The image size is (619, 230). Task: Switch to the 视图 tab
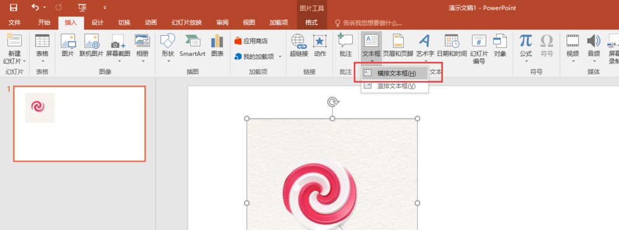coord(249,23)
